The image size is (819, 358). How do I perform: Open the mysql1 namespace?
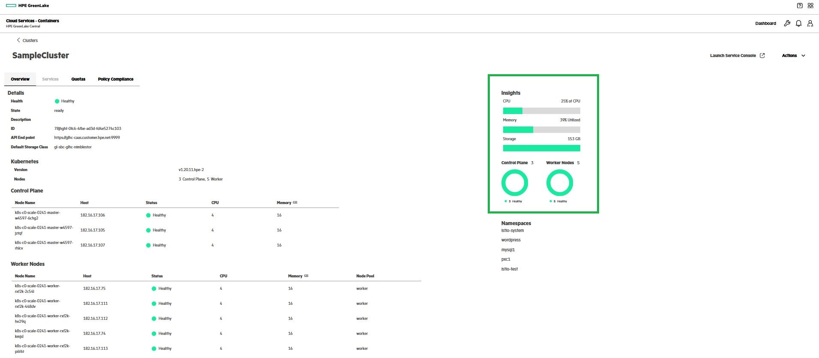pyautogui.click(x=508, y=250)
